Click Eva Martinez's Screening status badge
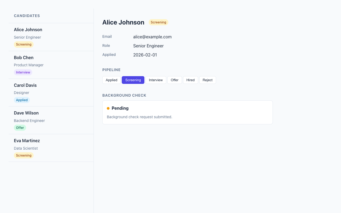 click(x=24, y=155)
